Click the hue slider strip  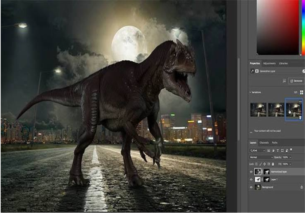tap(303, 27)
